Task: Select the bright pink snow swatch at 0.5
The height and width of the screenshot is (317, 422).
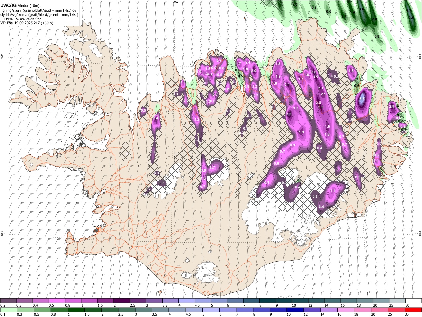Action: tap(57, 301)
